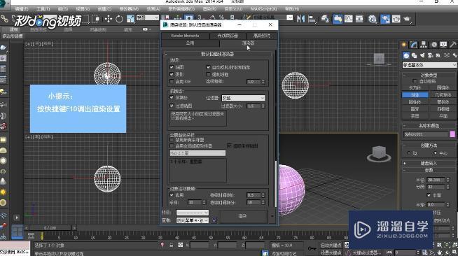Collapse the 对象类型 rollout
Screen dimensions: 458x256
click(429, 75)
